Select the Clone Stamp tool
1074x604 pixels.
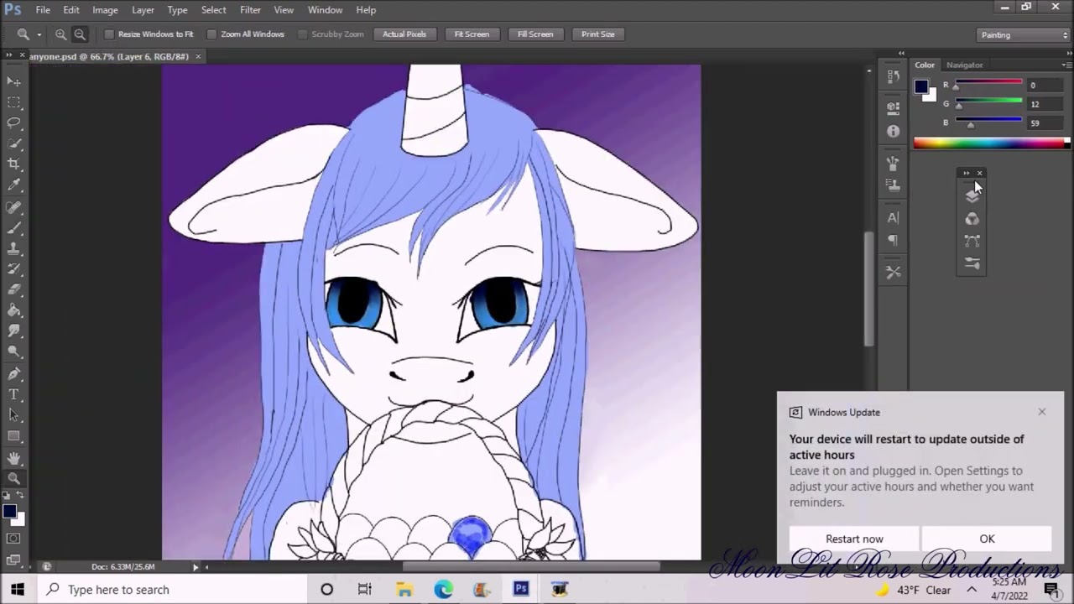pos(14,248)
